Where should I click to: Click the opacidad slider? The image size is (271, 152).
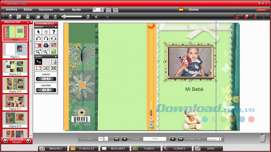click(x=46, y=90)
